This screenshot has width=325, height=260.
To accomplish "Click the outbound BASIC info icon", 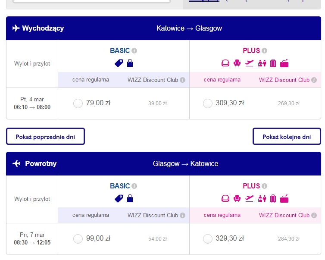I will (x=134, y=50).
